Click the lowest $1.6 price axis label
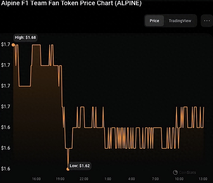This screenshot has height=183, width=213. click(6, 168)
